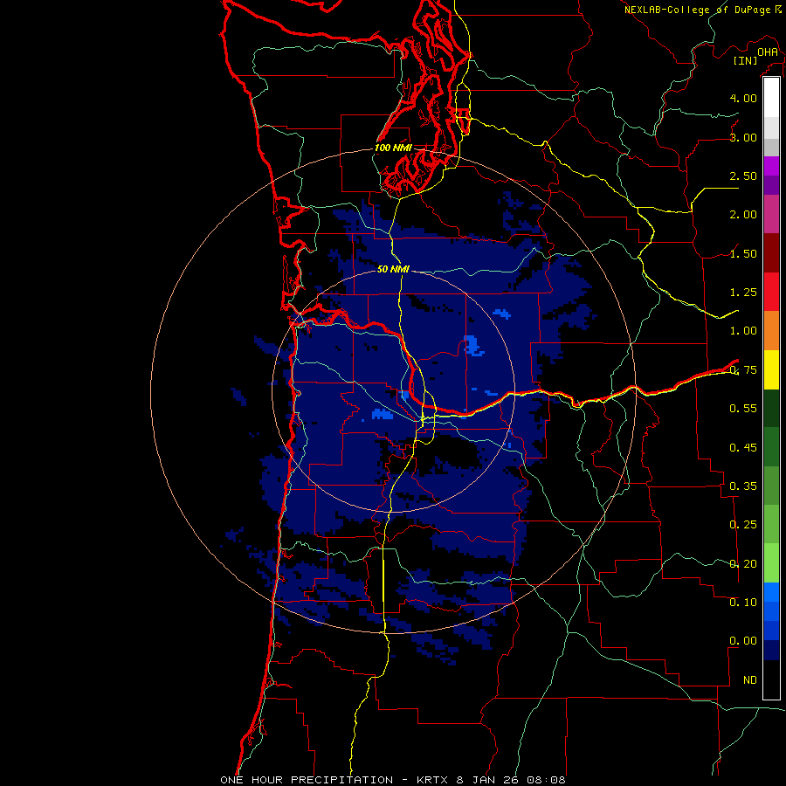Click the 0.55 legend value
The width and height of the screenshot is (786, 786).
[743, 409]
